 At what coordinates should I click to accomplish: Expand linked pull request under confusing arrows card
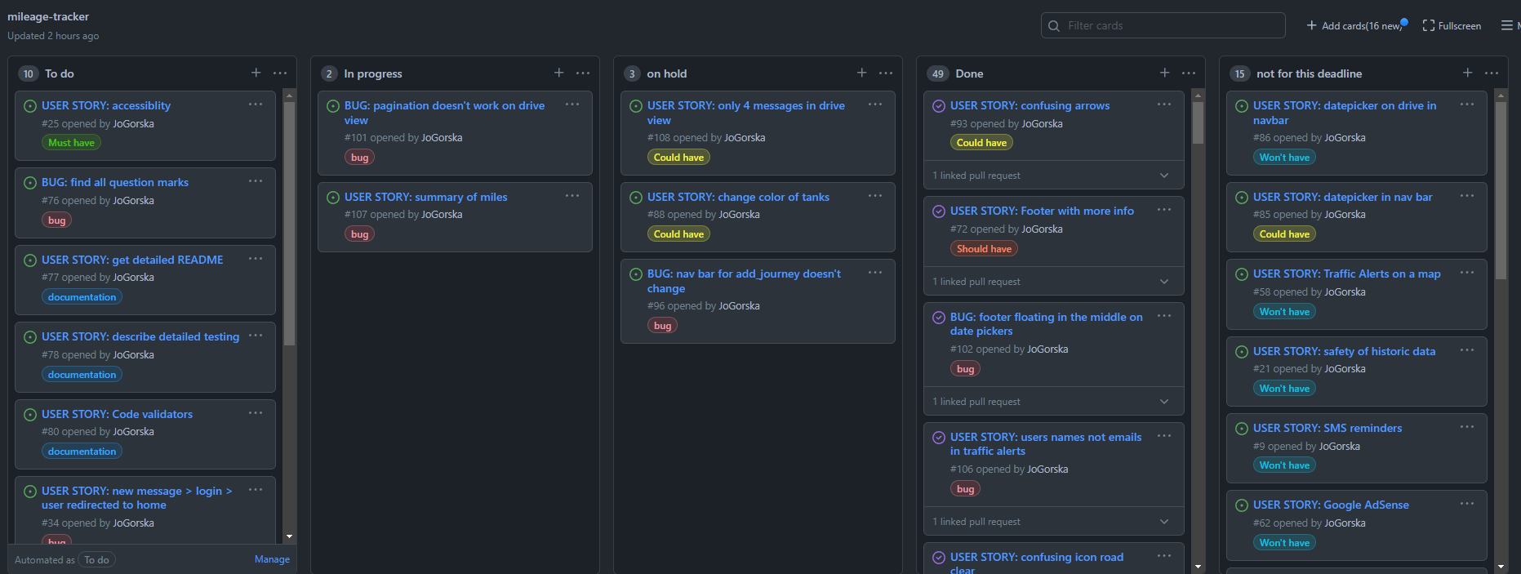(1053, 176)
